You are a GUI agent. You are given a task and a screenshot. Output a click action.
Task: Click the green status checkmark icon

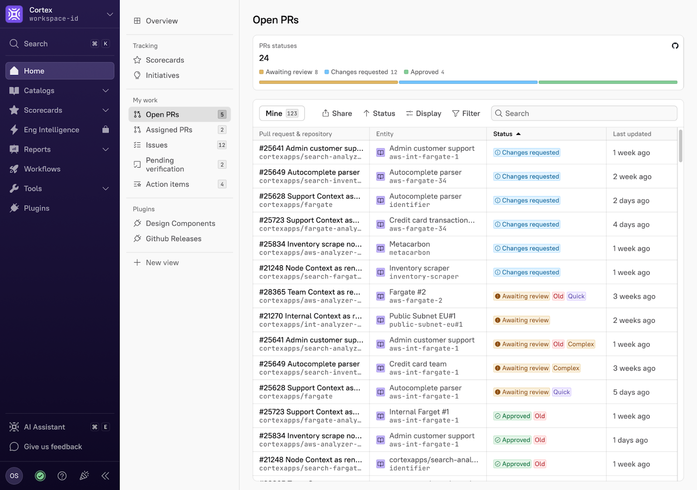pos(40,476)
